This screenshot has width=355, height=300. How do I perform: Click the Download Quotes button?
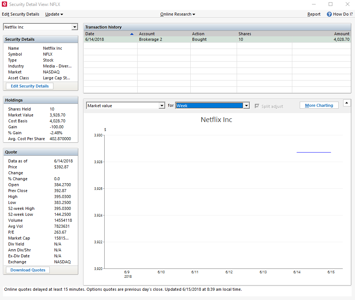point(28,270)
